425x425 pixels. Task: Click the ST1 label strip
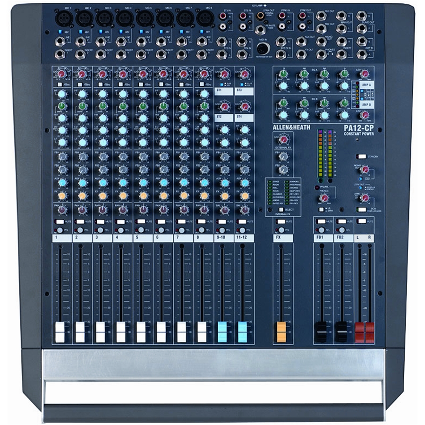pos(224,91)
